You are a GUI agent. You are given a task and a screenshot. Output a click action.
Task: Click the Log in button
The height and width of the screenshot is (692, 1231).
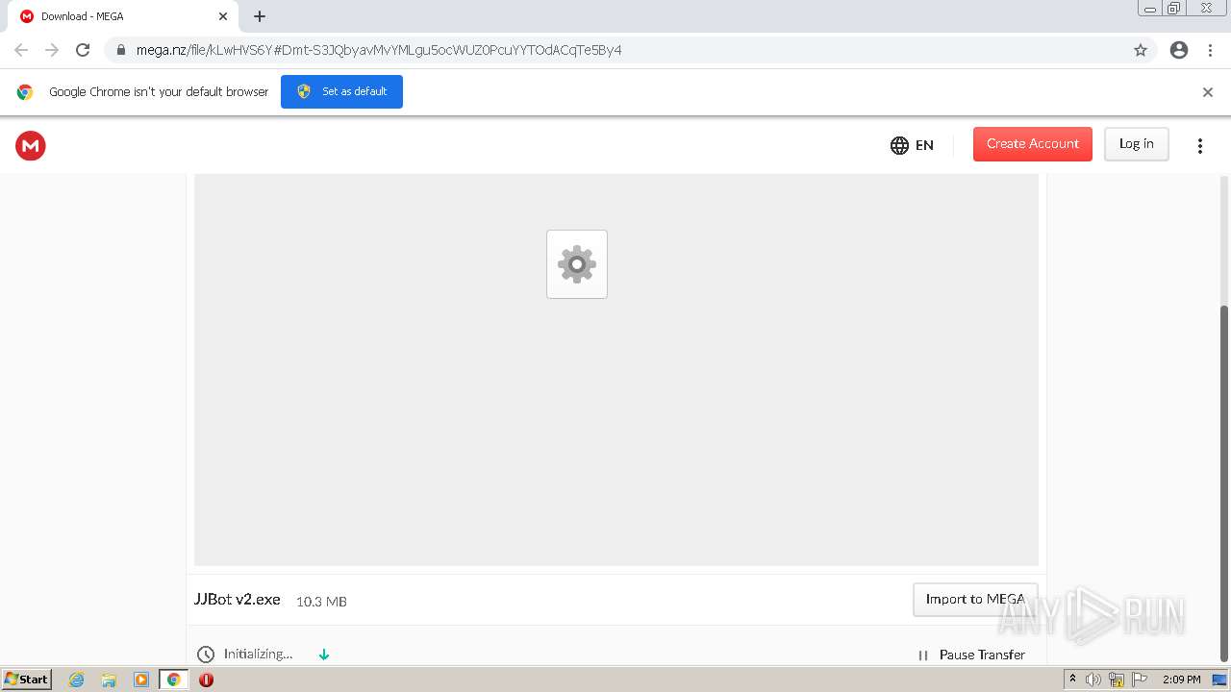click(1136, 144)
